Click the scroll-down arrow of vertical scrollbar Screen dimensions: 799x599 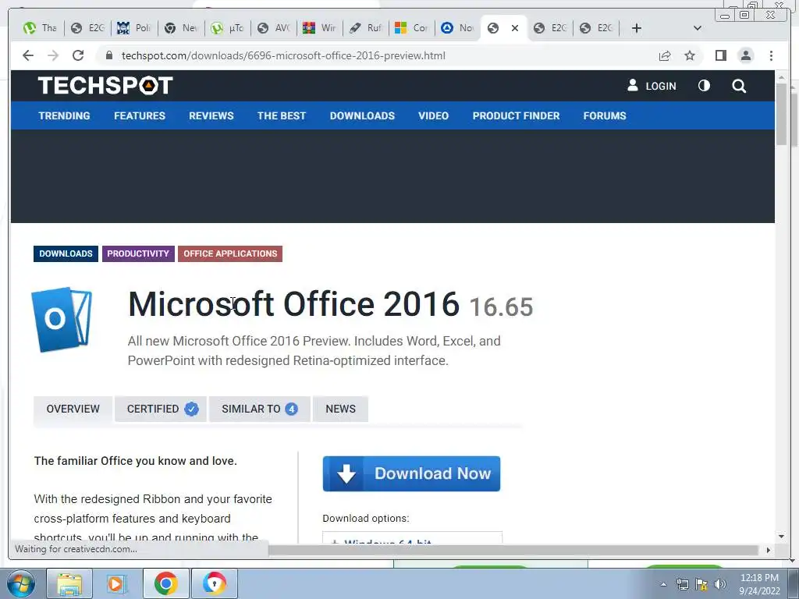pos(781,537)
